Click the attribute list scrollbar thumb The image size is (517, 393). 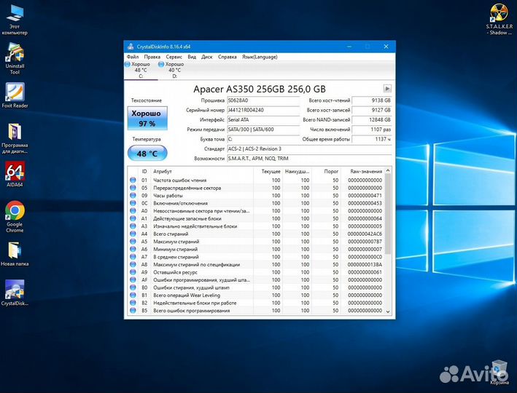click(388, 214)
